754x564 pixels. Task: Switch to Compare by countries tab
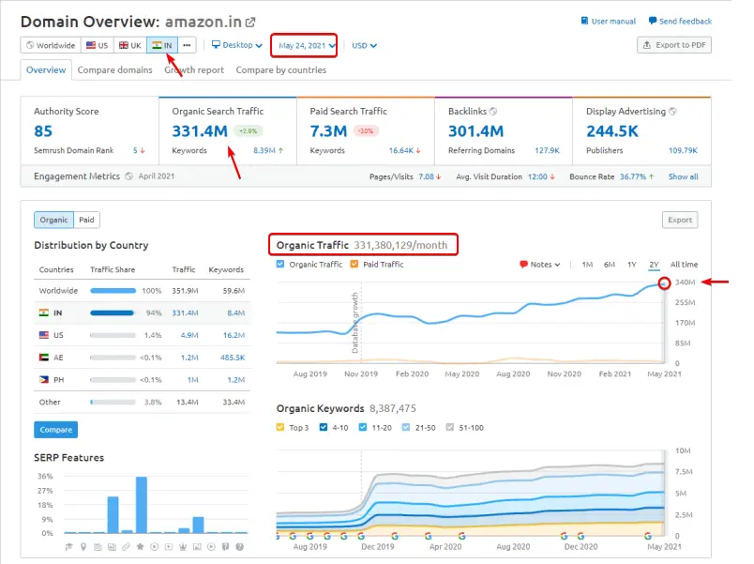pos(280,69)
